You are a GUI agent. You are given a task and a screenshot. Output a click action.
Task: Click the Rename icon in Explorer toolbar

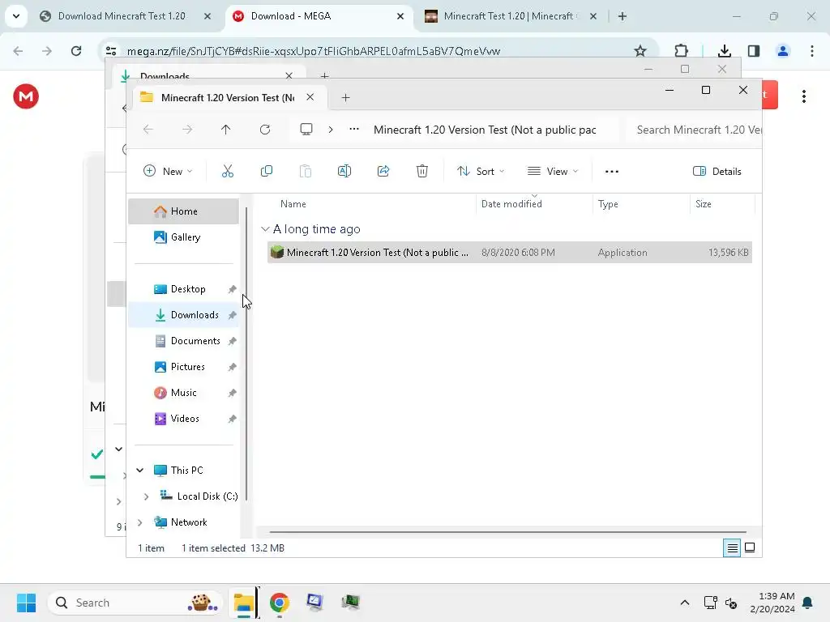(344, 172)
